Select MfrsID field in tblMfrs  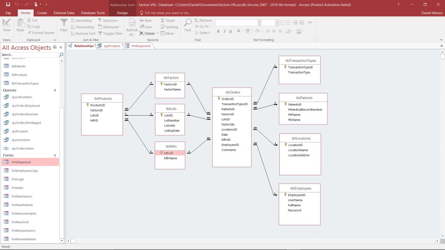click(170, 153)
